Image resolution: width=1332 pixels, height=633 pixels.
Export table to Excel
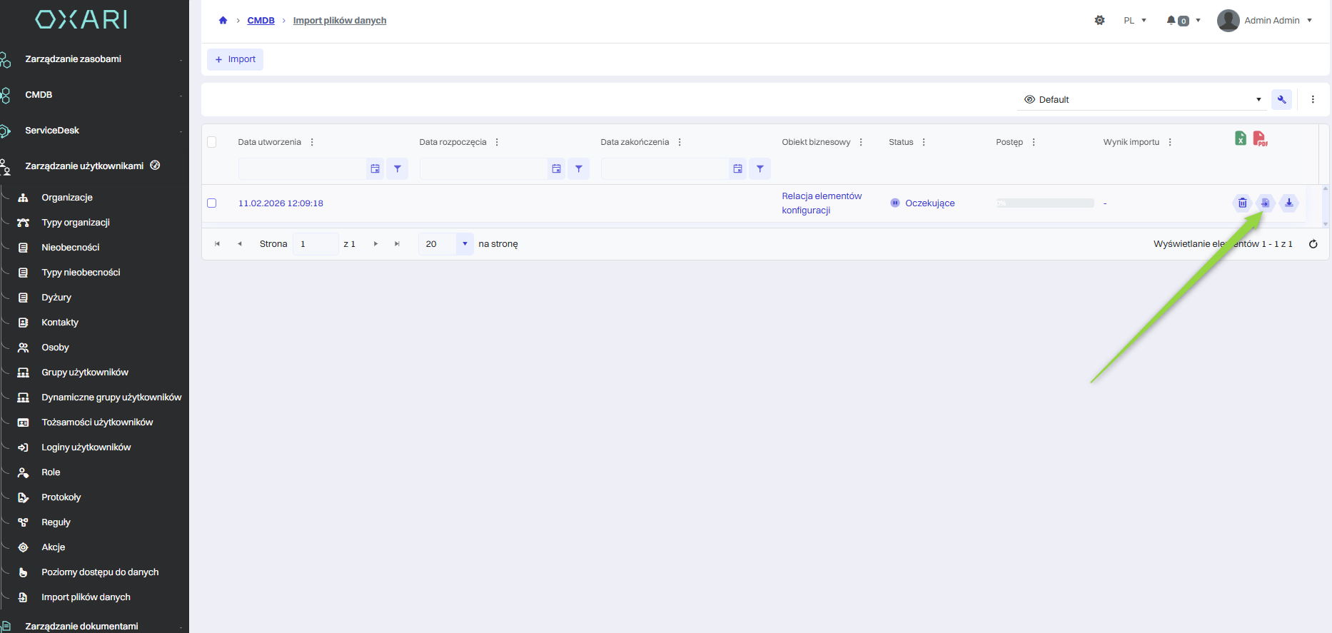1241,138
